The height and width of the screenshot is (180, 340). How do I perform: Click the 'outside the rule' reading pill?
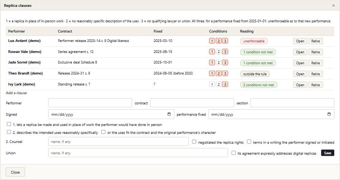tap(255, 74)
